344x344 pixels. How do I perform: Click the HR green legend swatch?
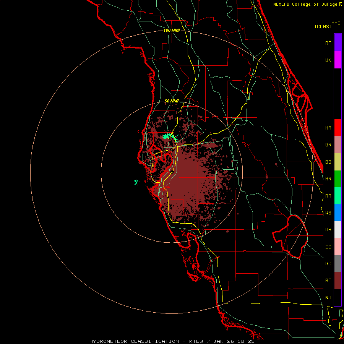coord(338,179)
